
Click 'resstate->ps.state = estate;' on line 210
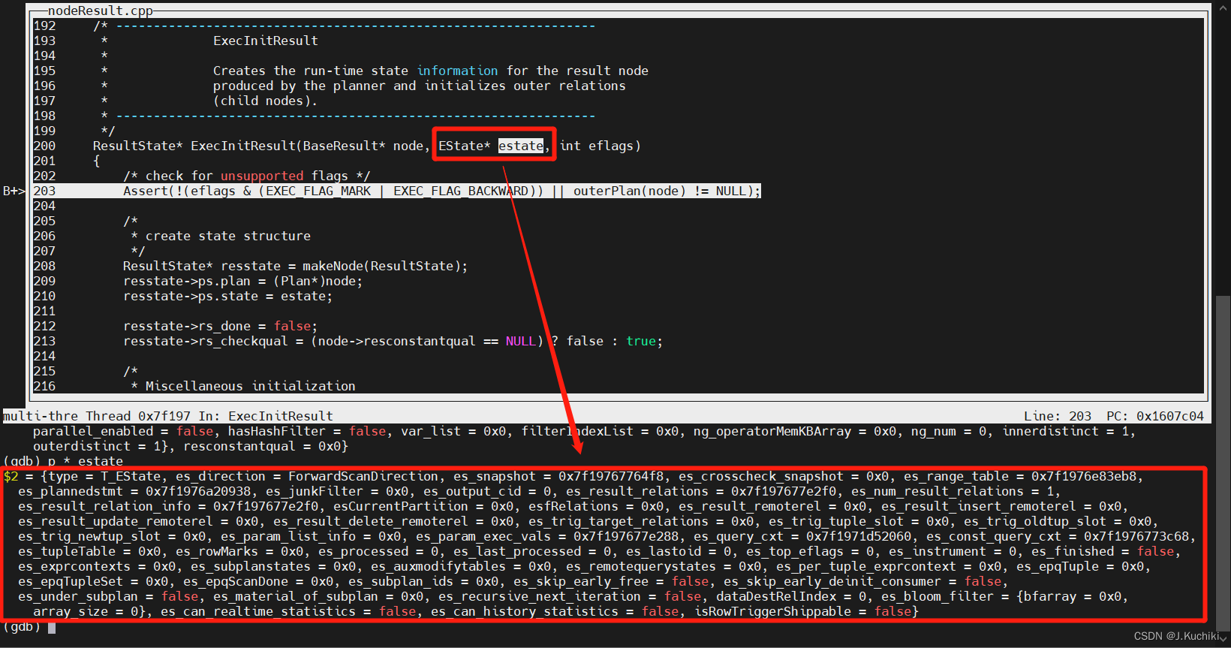227,296
